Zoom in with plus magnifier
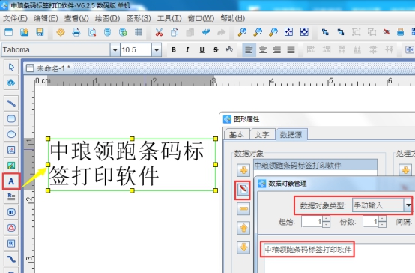Image resolution: width=415 pixels, height=273 pixels. point(242,32)
